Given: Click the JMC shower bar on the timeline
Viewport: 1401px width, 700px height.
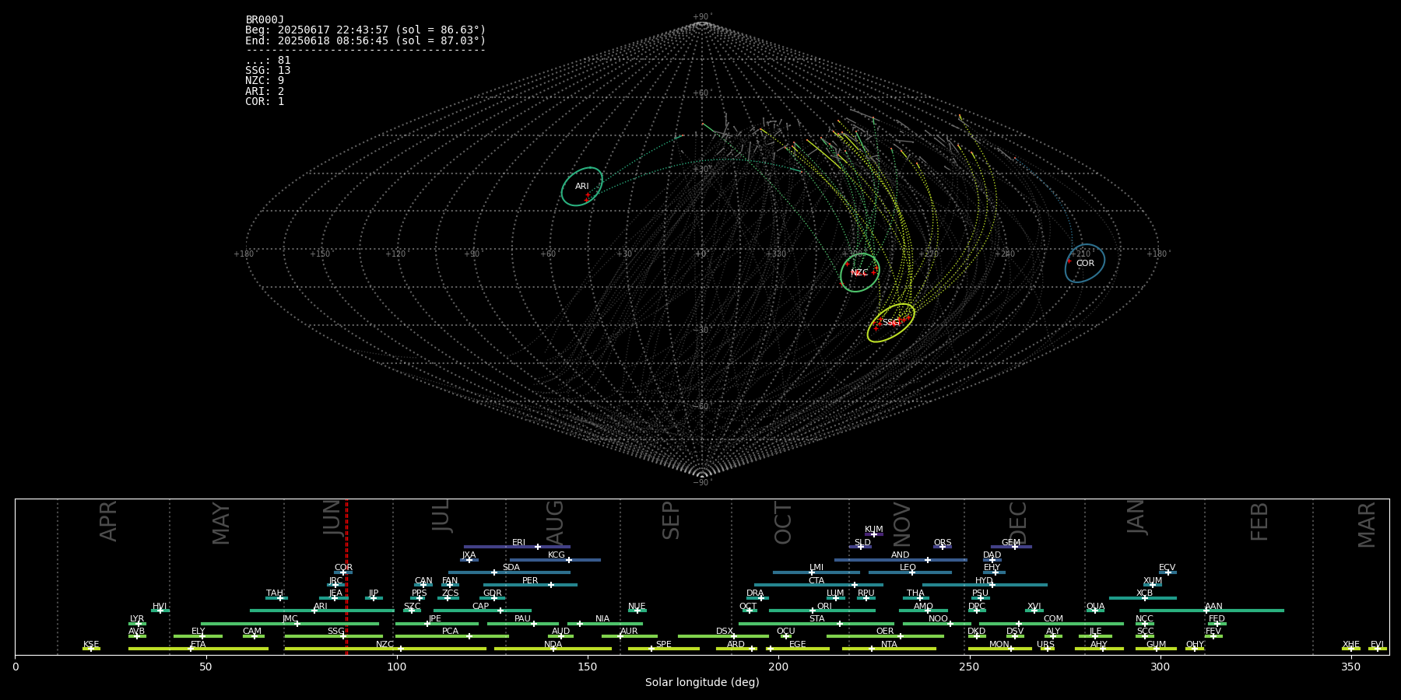Looking at the screenshot, I should (290, 624).
